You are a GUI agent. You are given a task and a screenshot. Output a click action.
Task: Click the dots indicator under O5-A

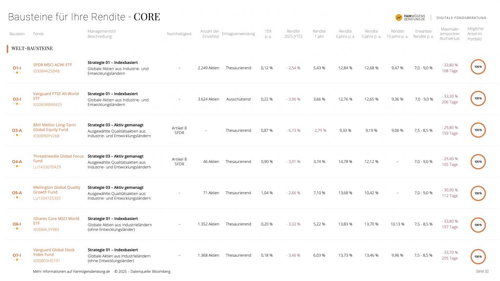pyautogui.click(x=17, y=198)
